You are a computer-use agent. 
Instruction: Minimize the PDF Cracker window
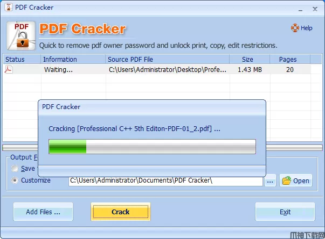tap(301, 9)
